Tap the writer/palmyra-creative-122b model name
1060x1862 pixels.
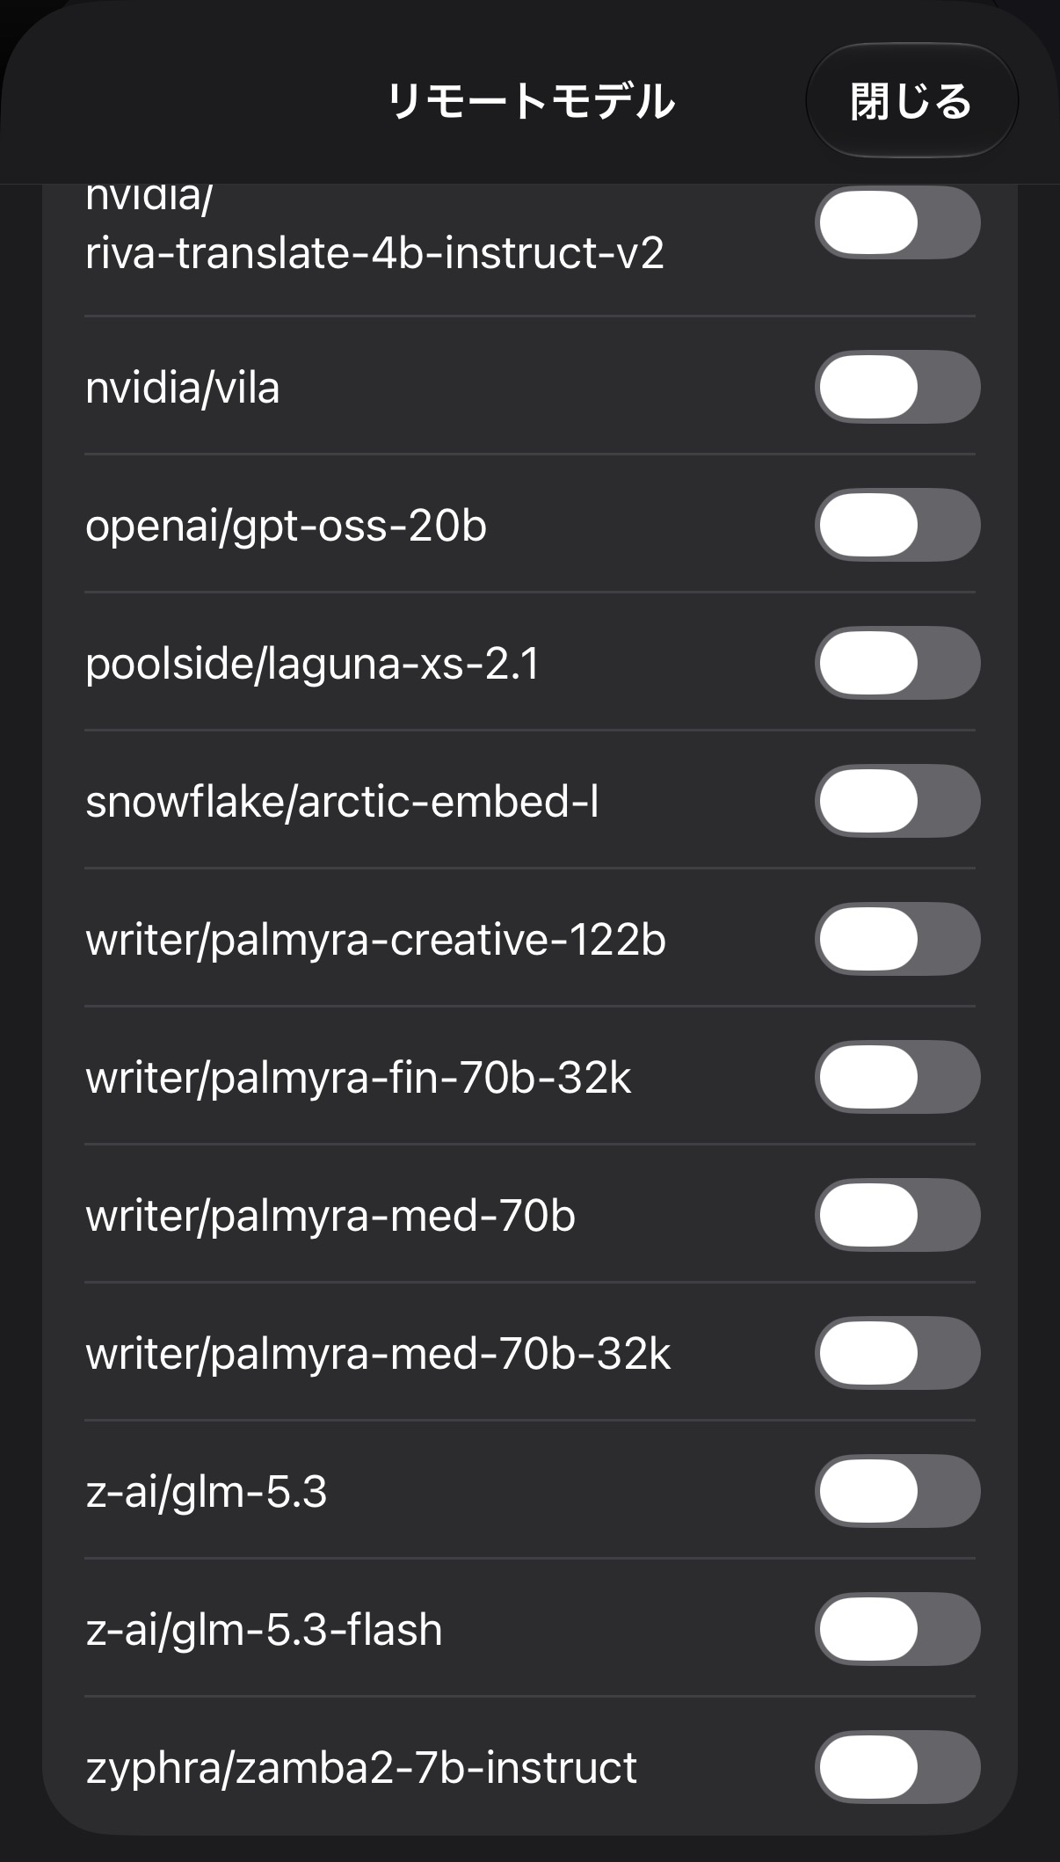pos(376,941)
